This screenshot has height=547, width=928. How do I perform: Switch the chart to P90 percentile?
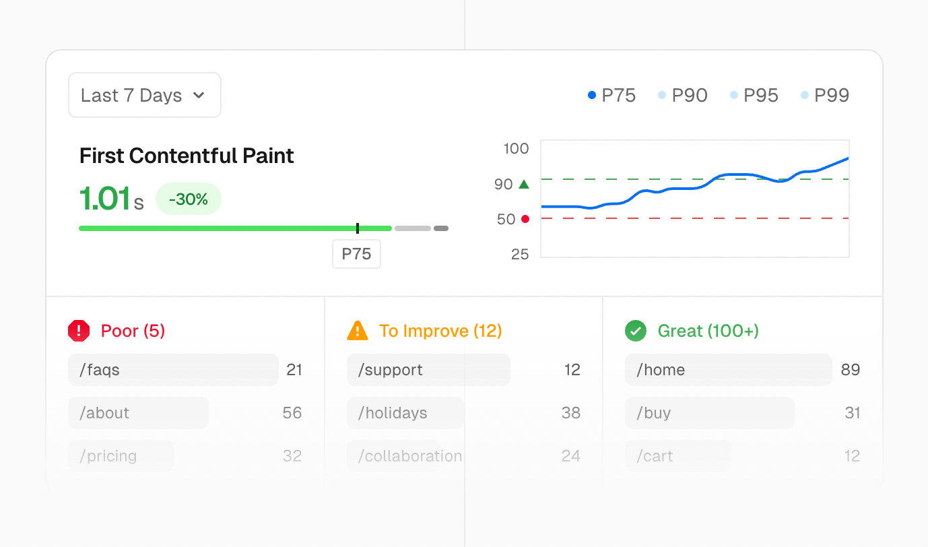[x=683, y=96]
